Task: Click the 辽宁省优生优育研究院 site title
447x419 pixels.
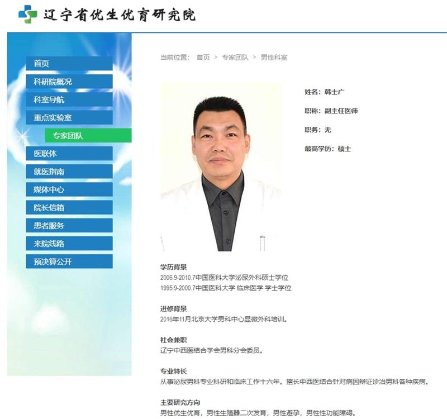Action: point(120,15)
